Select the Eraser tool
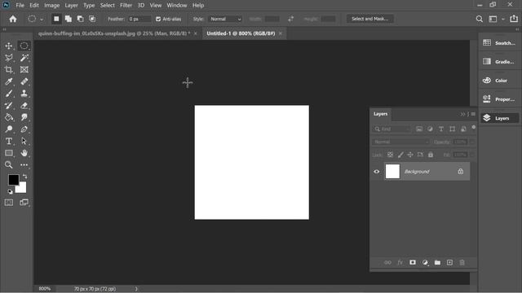Image resolution: width=522 pixels, height=293 pixels. pos(24,106)
